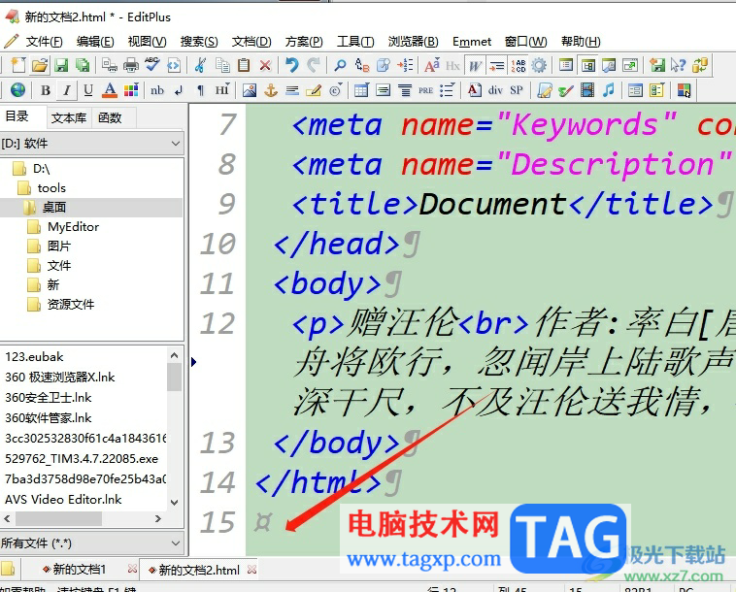This screenshot has width=736, height=592.
Task: Copy selection to clipboard
Action: pos(222,65)
